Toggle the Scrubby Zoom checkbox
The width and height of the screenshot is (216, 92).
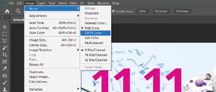tap(113, 11)
